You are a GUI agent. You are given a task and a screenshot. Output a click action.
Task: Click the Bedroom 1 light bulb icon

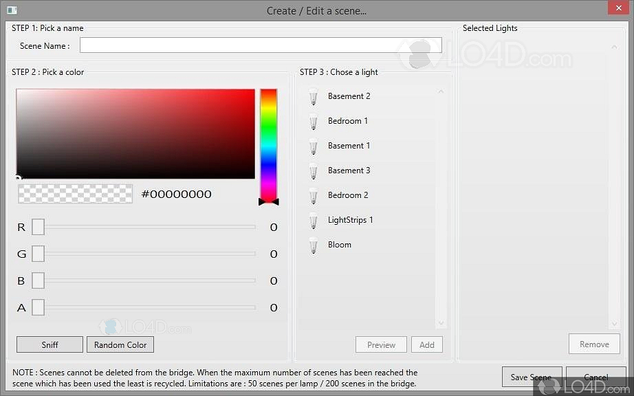pyautogui.click(x=314, y=122)
